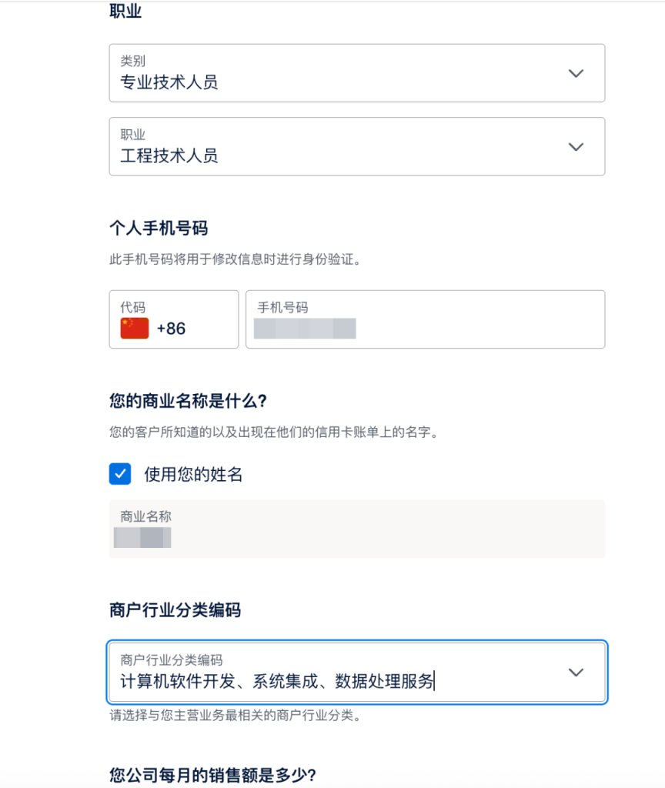The width and height of the screenshot is (665, 788).
Task: Expand the 职业 dropdown showing 工程技术人员
Action: coord(356,146)
